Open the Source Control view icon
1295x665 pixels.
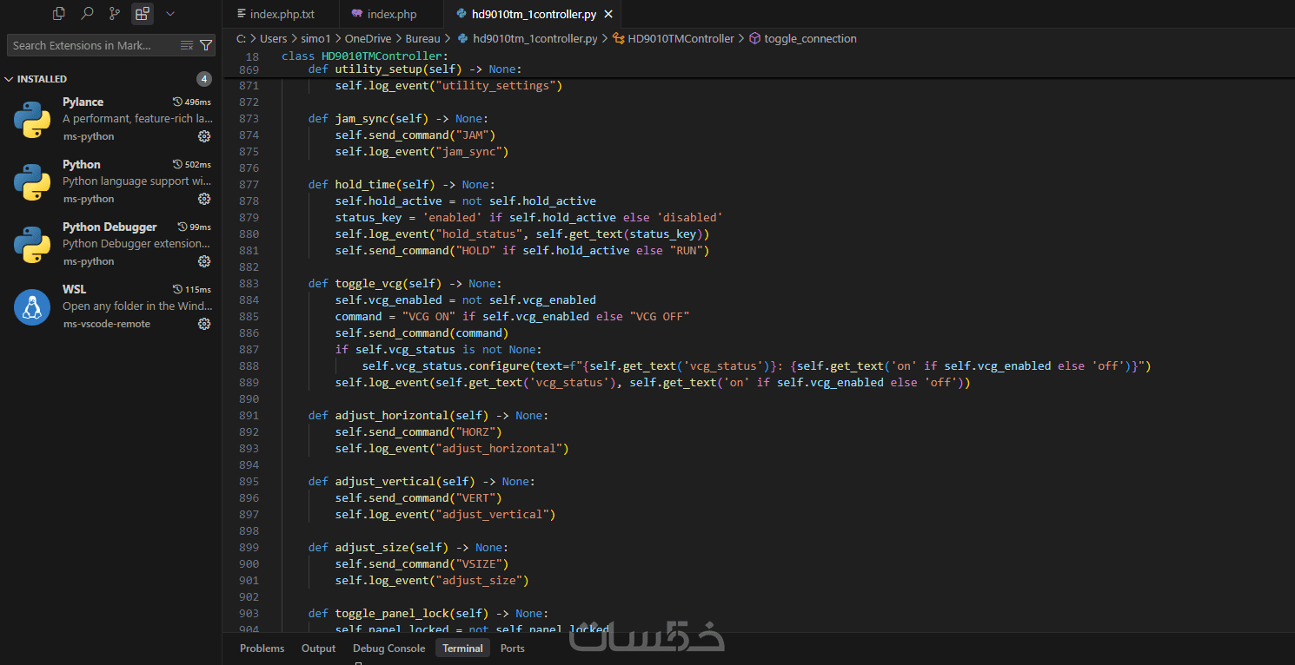(115, 14)
